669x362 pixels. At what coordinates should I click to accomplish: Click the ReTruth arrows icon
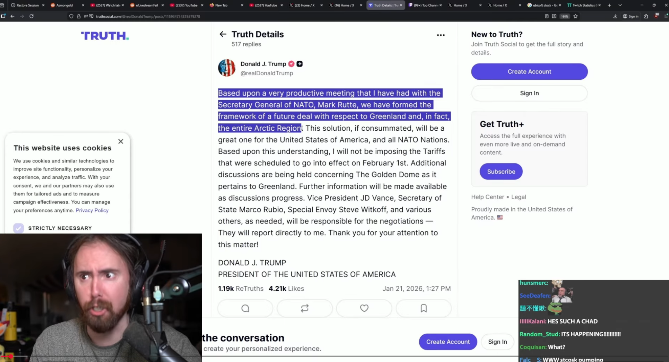pos(305,308)
